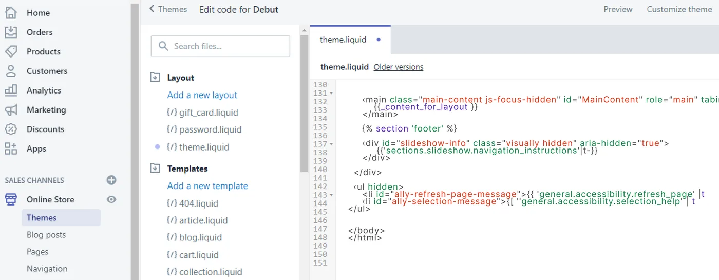Open article.liquid template
The height and width of the screenshot is (280, 719).
point(203,220)
